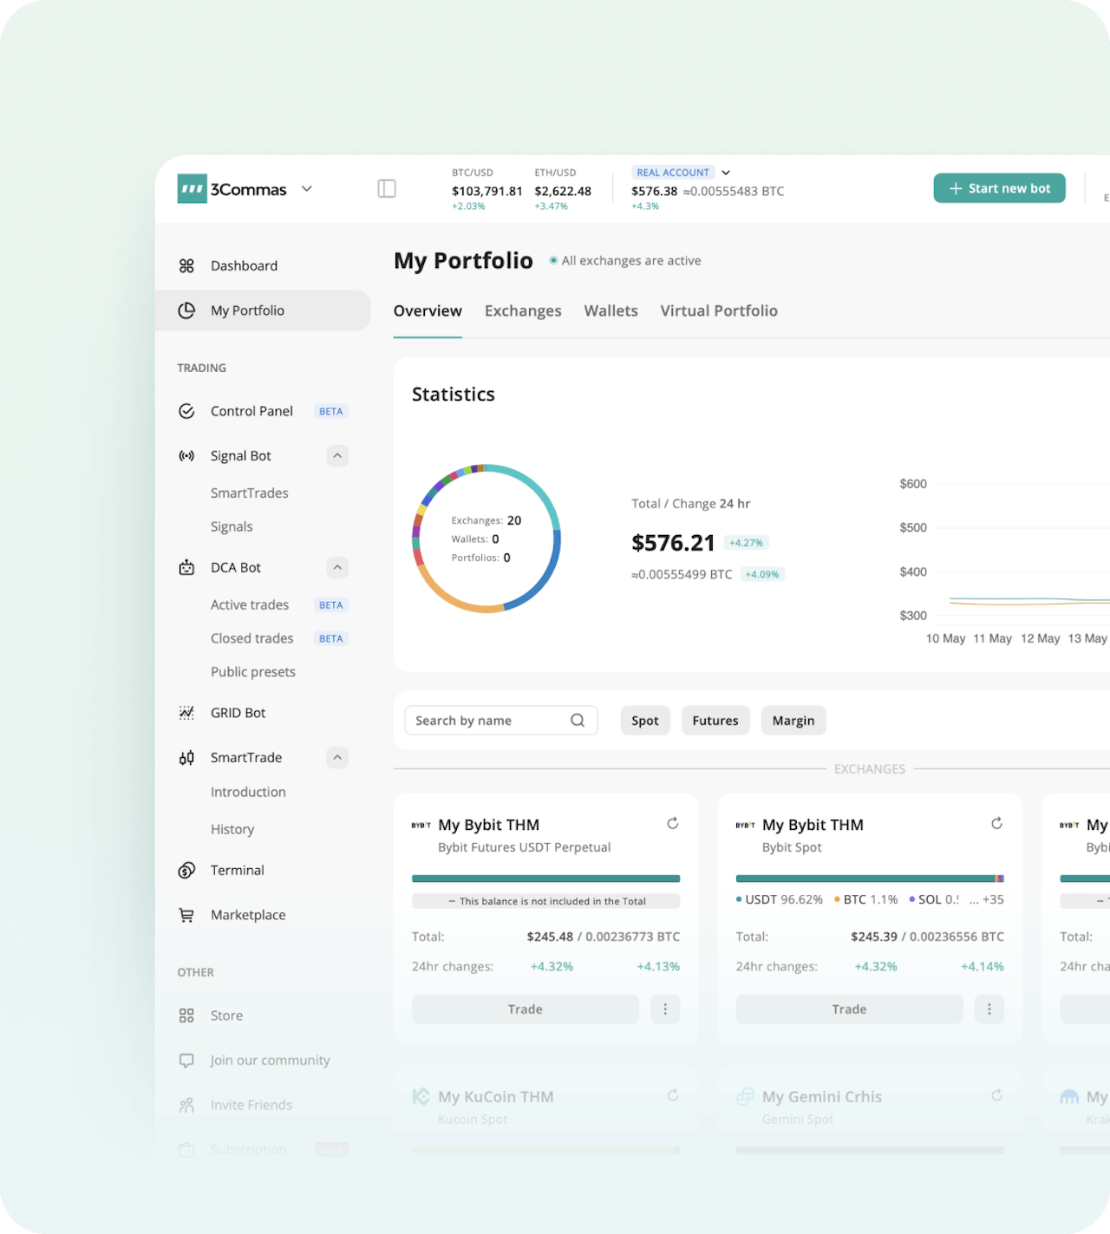Enable the Futures filter
This screenshot has width=1110, height=1234.
coord(715,720)
